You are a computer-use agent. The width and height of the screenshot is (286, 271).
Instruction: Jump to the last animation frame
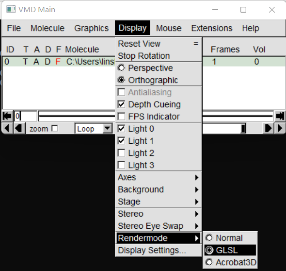point(280,116)
